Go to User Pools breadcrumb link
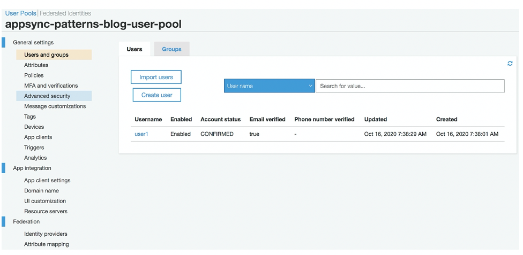 (21, 13)
